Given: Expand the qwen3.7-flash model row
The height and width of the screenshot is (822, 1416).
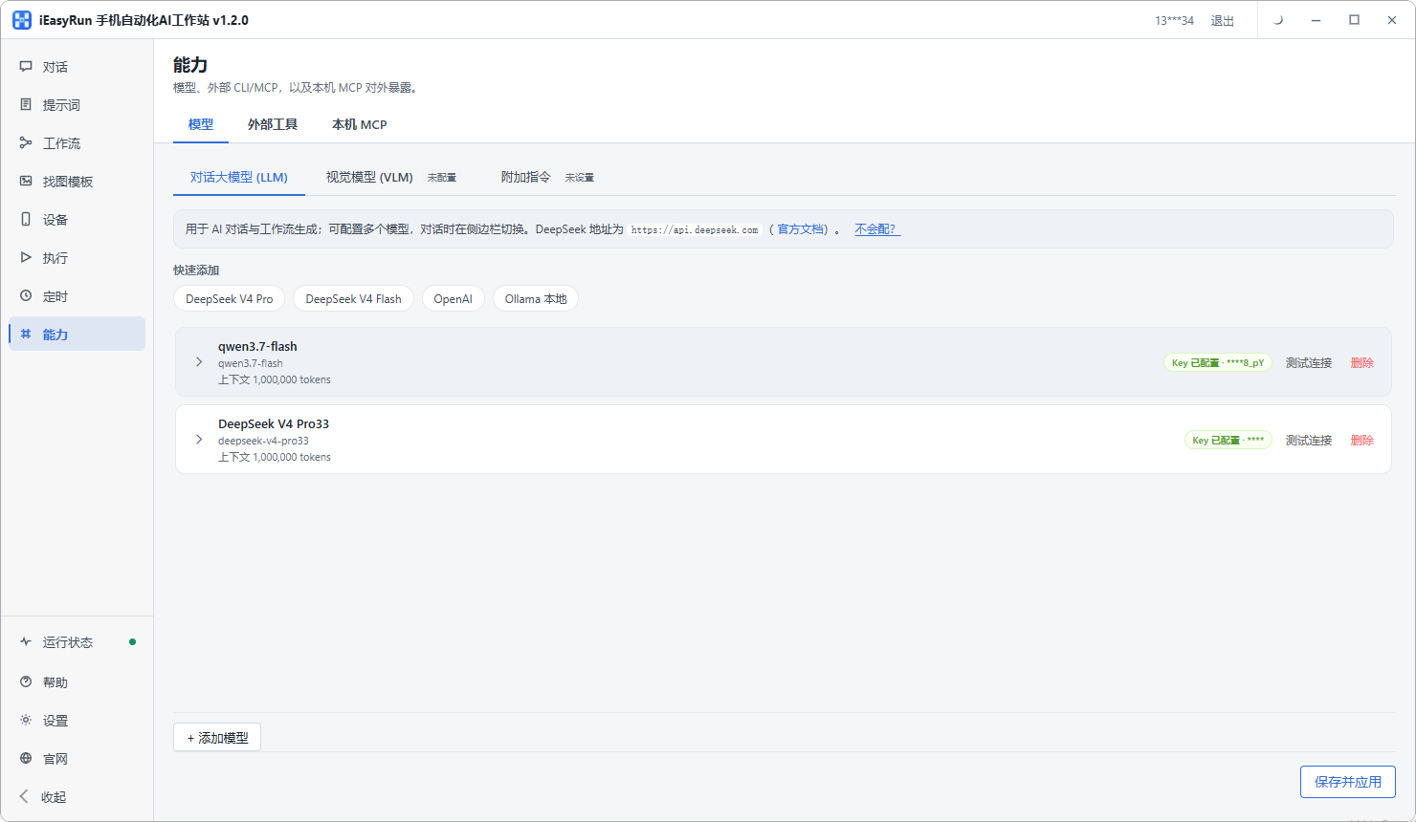Looking at the screenshot, I should [x=199, y=362].
